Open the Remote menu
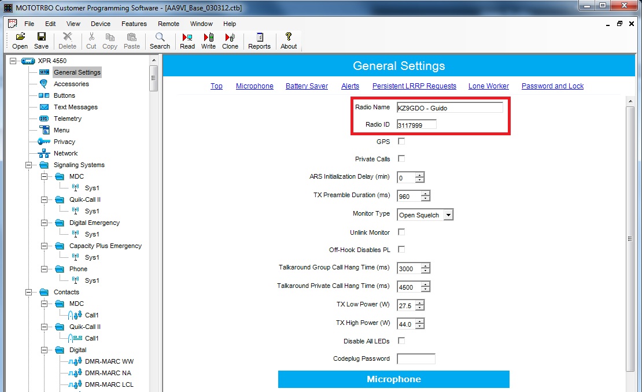The width and height of the screenshot is (642, 392). coord(169,24)
